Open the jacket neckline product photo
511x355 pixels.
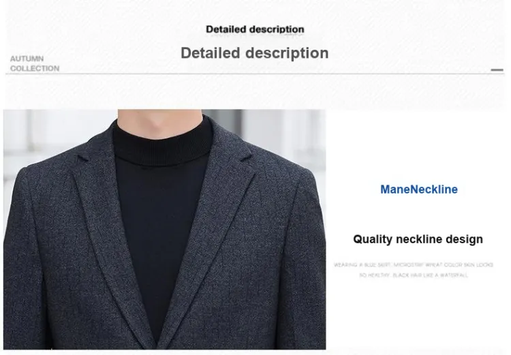[x=165, y=230]
